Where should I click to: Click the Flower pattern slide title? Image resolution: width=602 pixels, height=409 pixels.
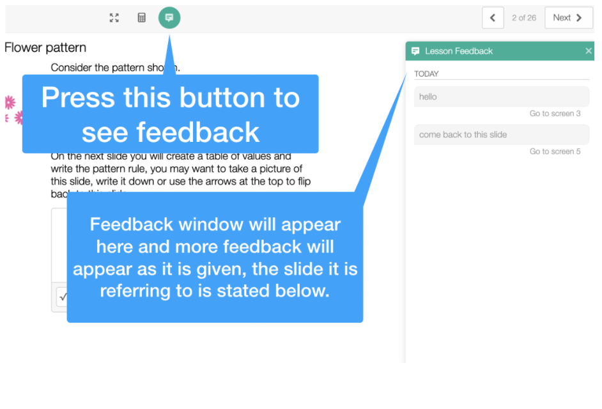click(45, 47)
